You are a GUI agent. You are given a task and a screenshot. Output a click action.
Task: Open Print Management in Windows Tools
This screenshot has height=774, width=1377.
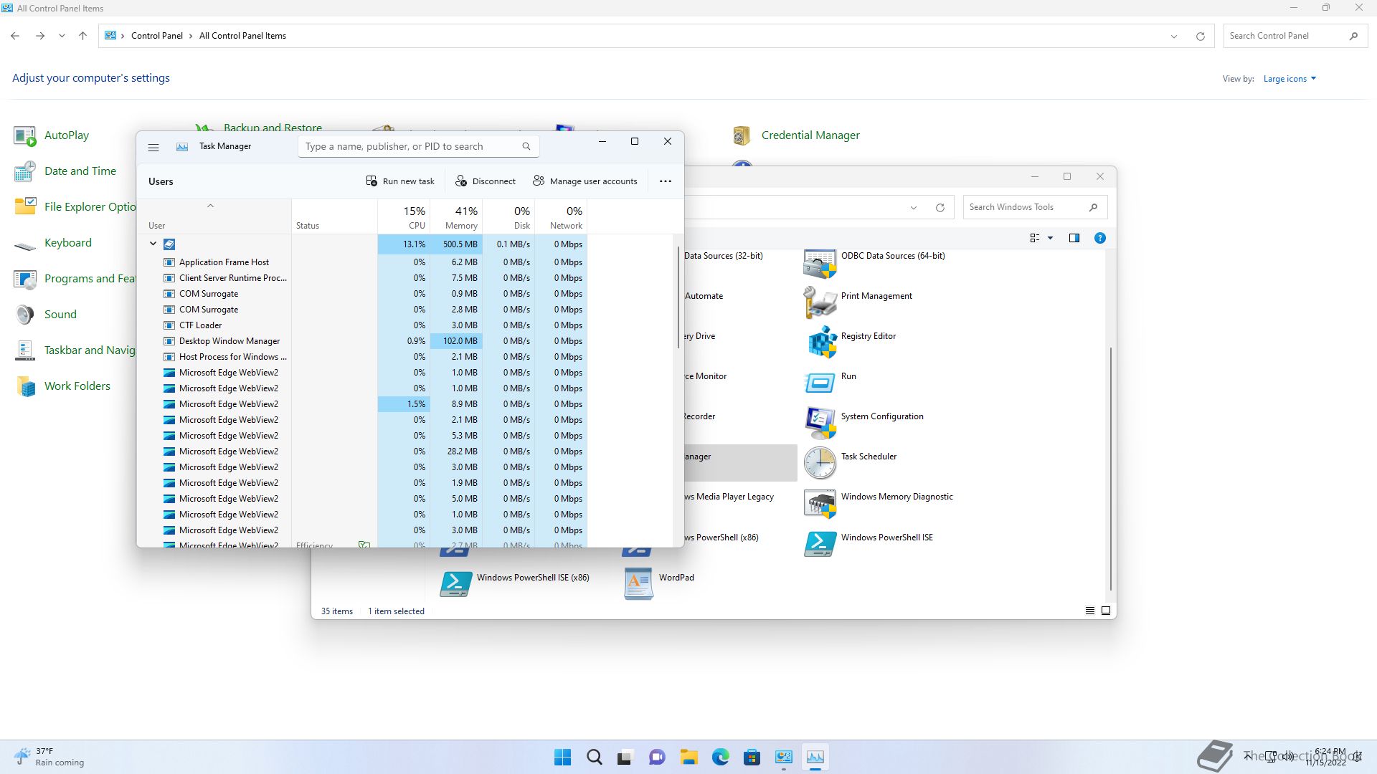(x=858, y=303)
